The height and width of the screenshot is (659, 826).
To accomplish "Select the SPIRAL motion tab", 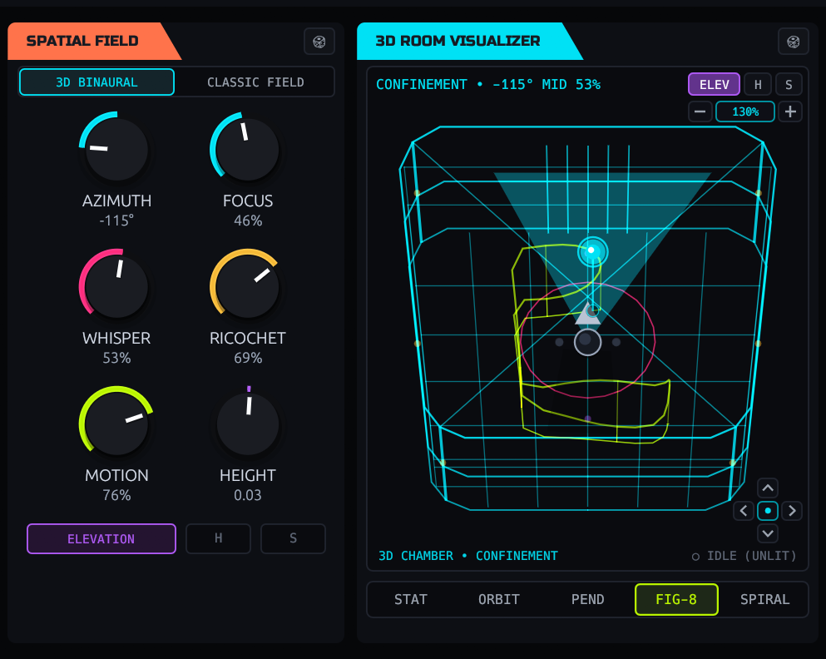I will [765, 599].
